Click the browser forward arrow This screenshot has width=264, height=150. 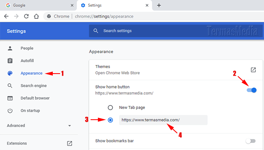pos(16,16)
